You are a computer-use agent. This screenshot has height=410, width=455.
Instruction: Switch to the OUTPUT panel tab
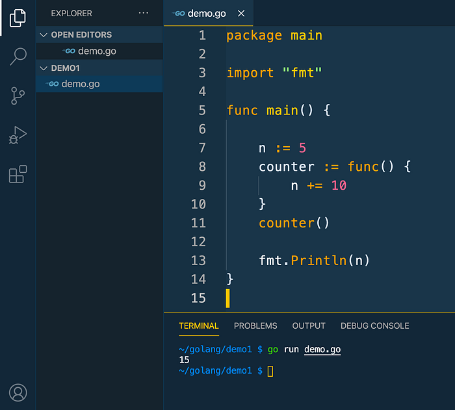click(309, 326)
